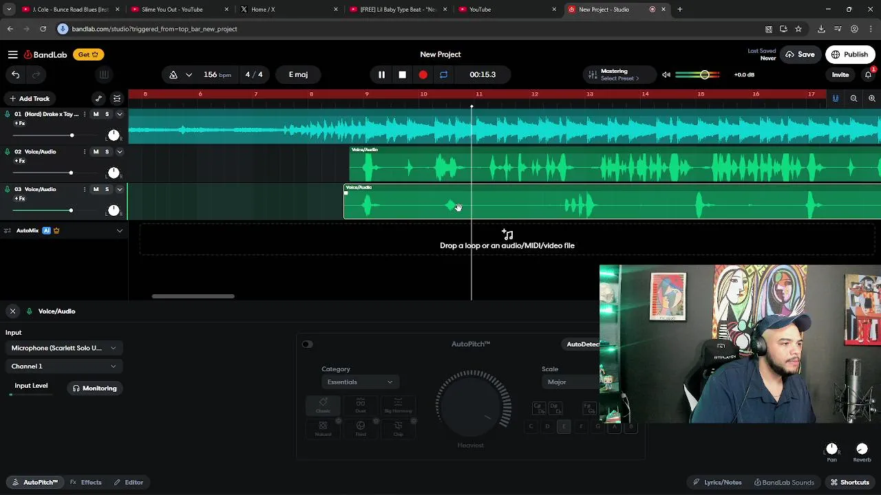The image size is (881, 495).
Task: Open track 02 three-dot menu
Action: pyautogui.click(x=85, y=152)
